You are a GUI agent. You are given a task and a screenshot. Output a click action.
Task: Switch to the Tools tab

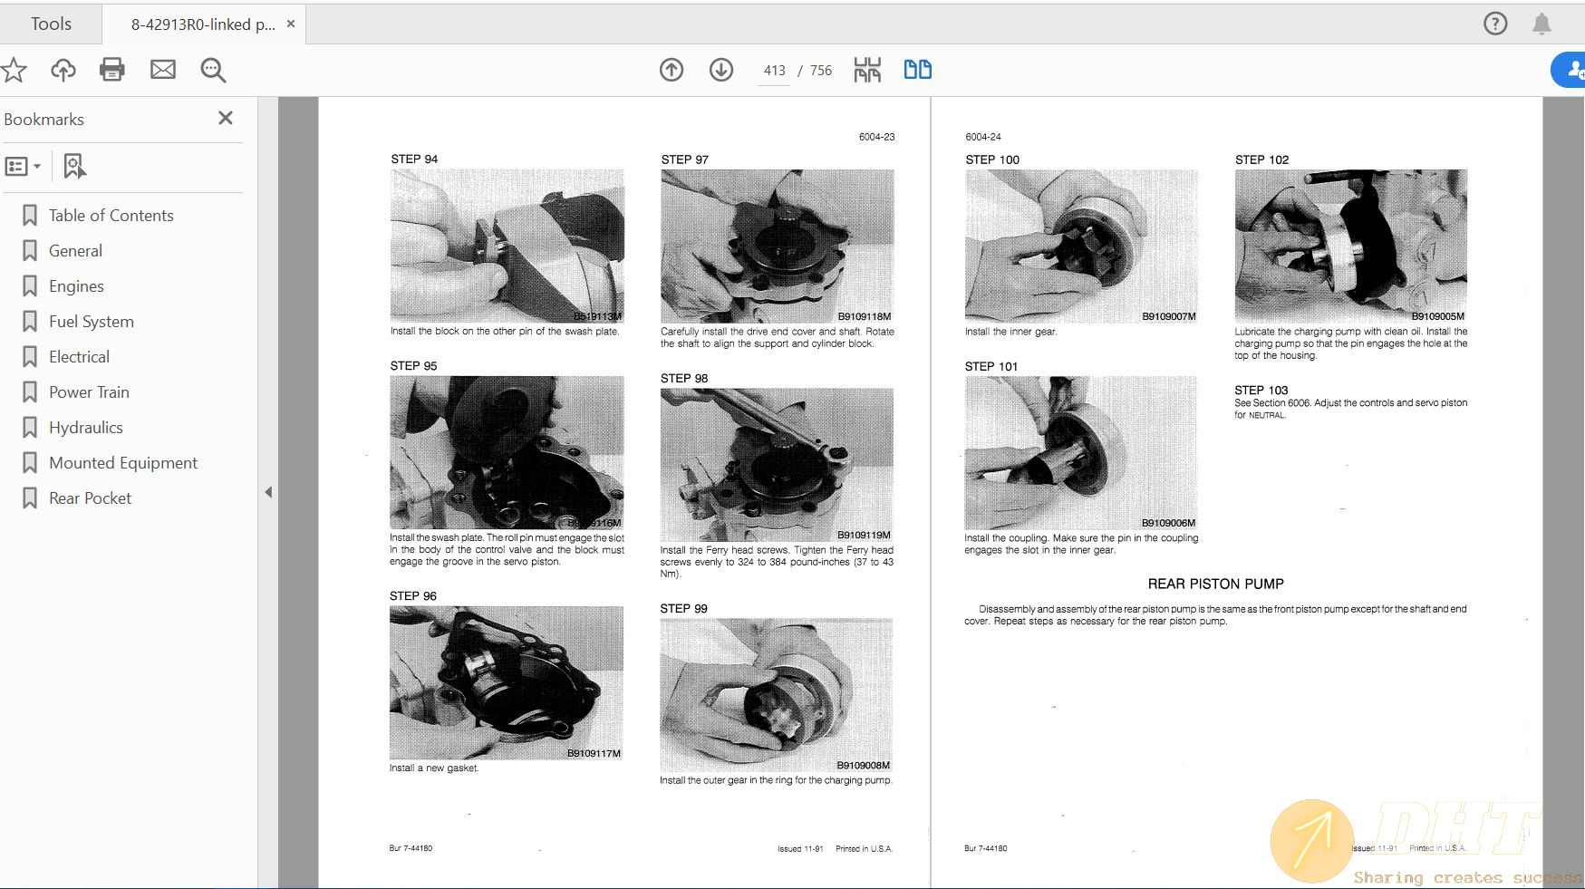tap(51, 24)
